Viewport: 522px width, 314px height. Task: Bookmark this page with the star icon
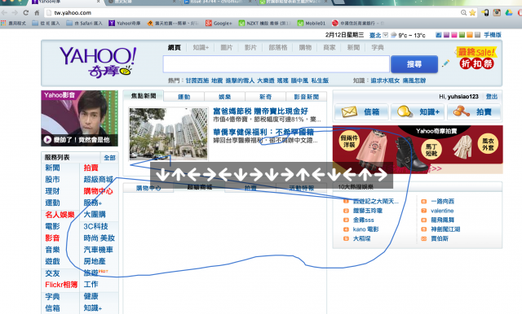(472, 13)
